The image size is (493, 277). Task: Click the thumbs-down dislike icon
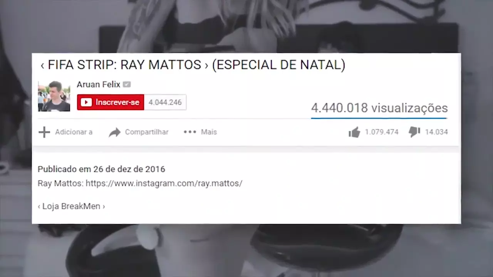click(x=414, y=132)
